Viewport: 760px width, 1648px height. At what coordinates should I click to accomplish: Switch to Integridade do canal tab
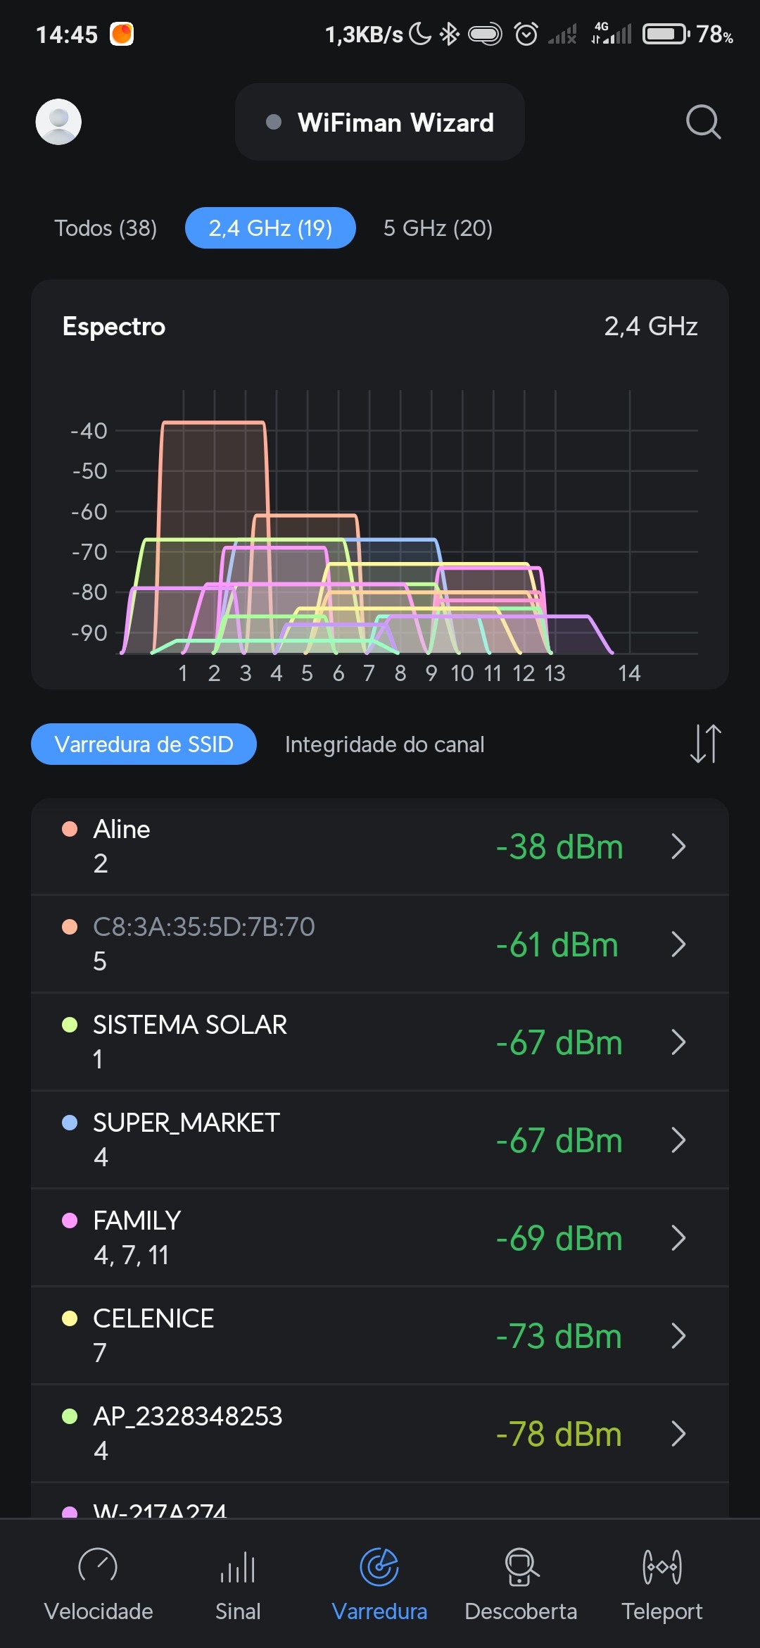pos(384,744)
